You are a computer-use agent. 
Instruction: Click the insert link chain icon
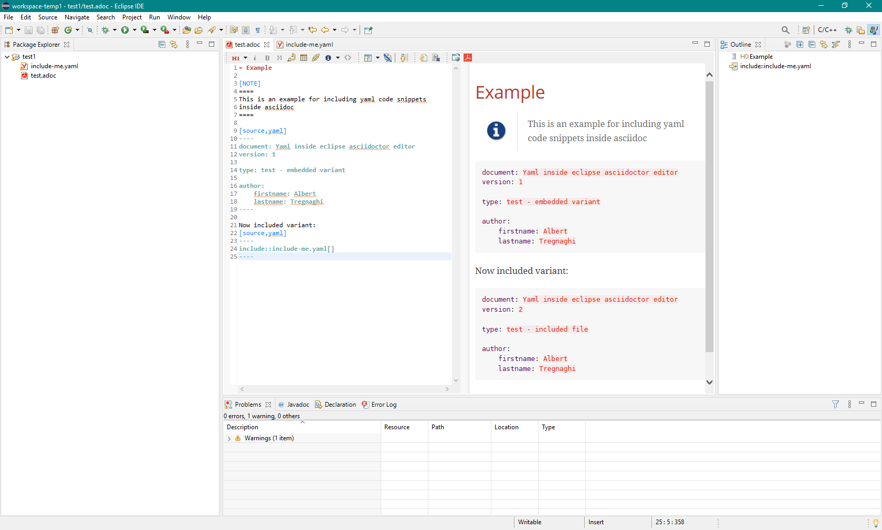click(x=316, y=58)
